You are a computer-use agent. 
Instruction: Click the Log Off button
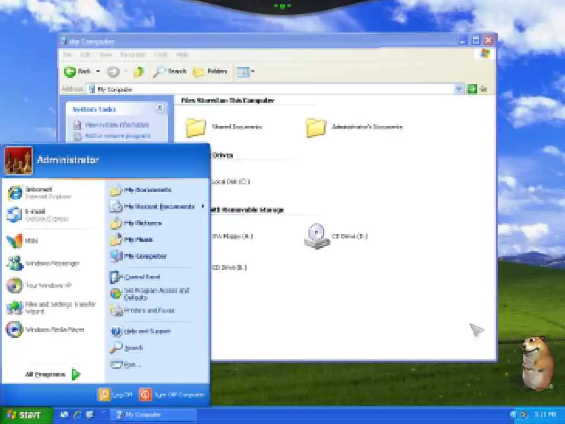(115, 395)
